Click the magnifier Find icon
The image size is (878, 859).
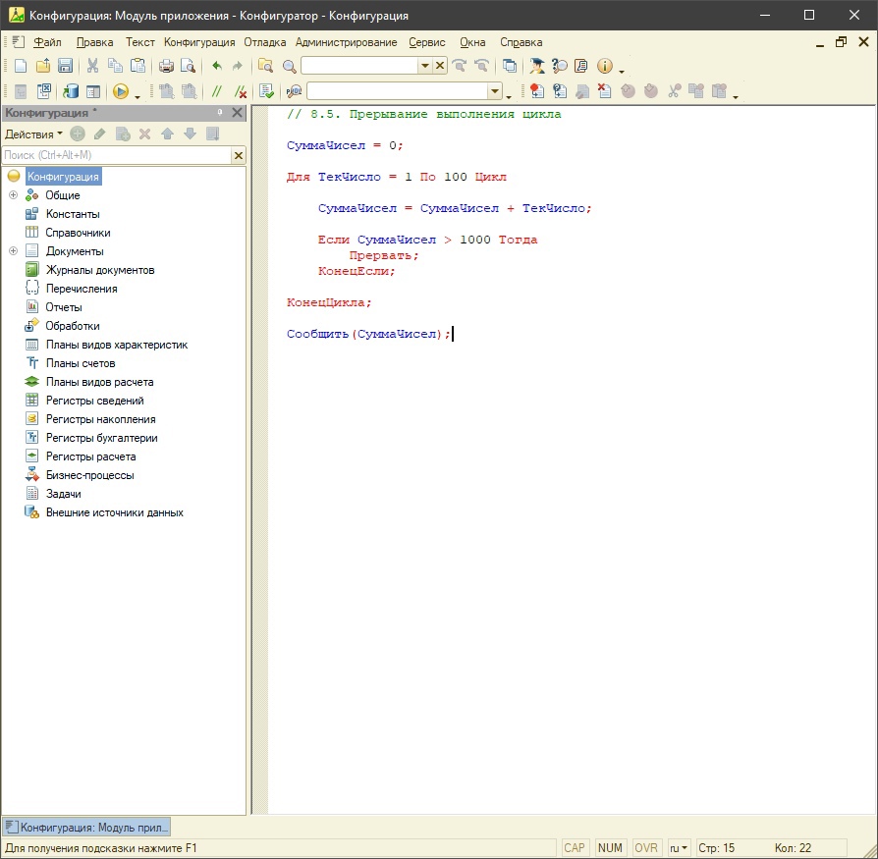pyautogui.click(x=289, y=66)
